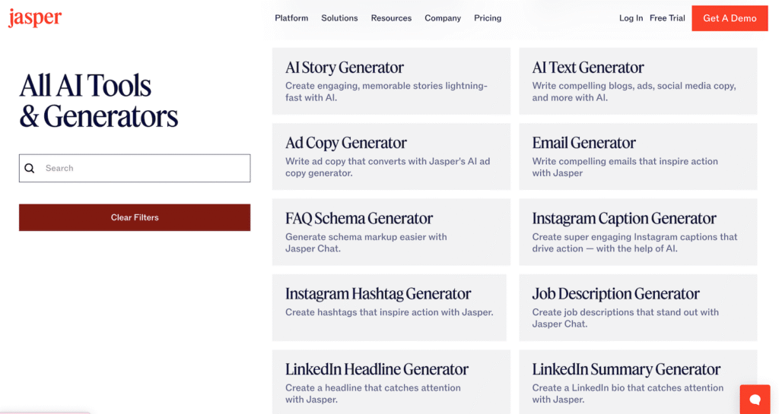
Task: Click the Free Trial link
Action: 667,18
